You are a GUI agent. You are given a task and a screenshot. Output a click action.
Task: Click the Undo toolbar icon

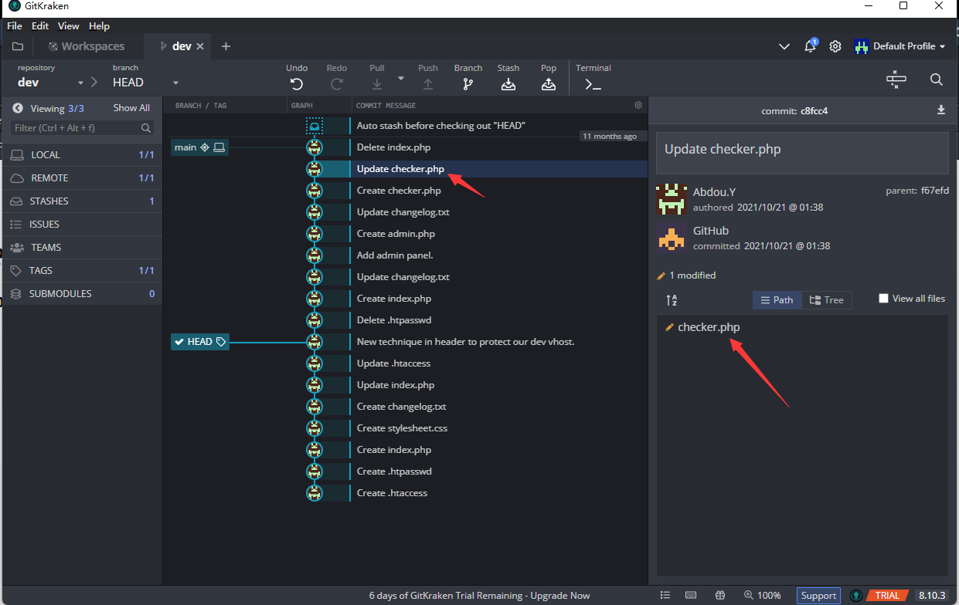pos(297,84)
